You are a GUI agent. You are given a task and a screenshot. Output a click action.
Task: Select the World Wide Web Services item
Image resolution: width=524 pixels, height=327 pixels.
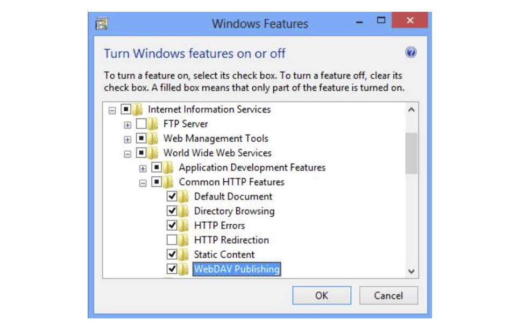click(217, 153)
